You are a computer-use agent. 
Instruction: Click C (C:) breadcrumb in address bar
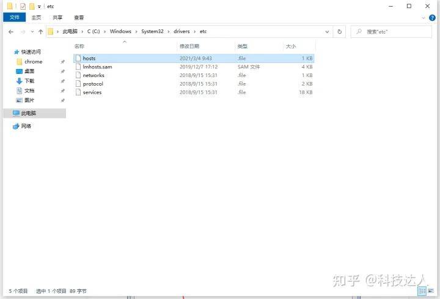[x=94, y=31]
